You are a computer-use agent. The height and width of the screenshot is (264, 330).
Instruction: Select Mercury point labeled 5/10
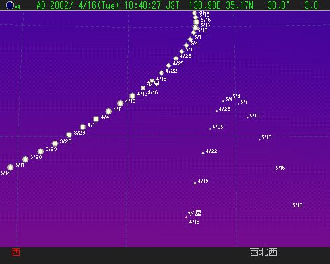pos(247,117)
